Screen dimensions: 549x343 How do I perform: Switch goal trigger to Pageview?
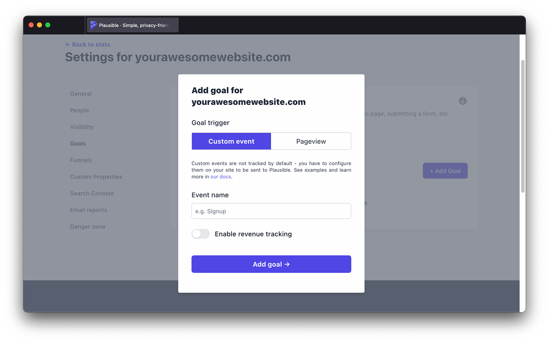(311, 142)
